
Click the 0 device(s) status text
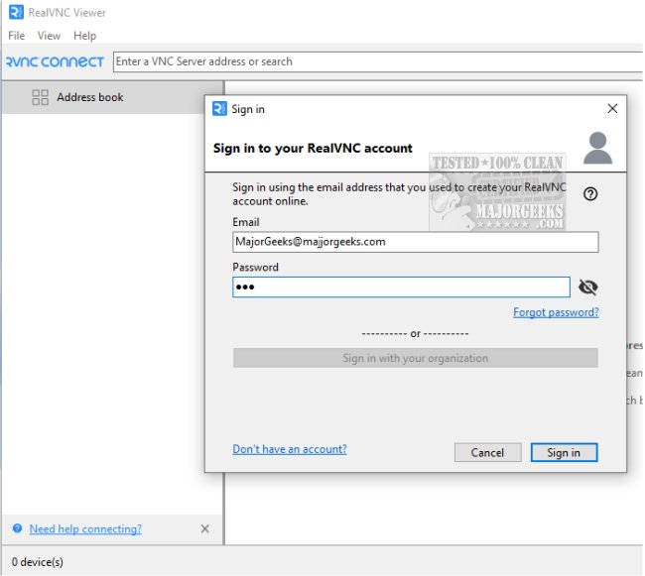[38, 561]
